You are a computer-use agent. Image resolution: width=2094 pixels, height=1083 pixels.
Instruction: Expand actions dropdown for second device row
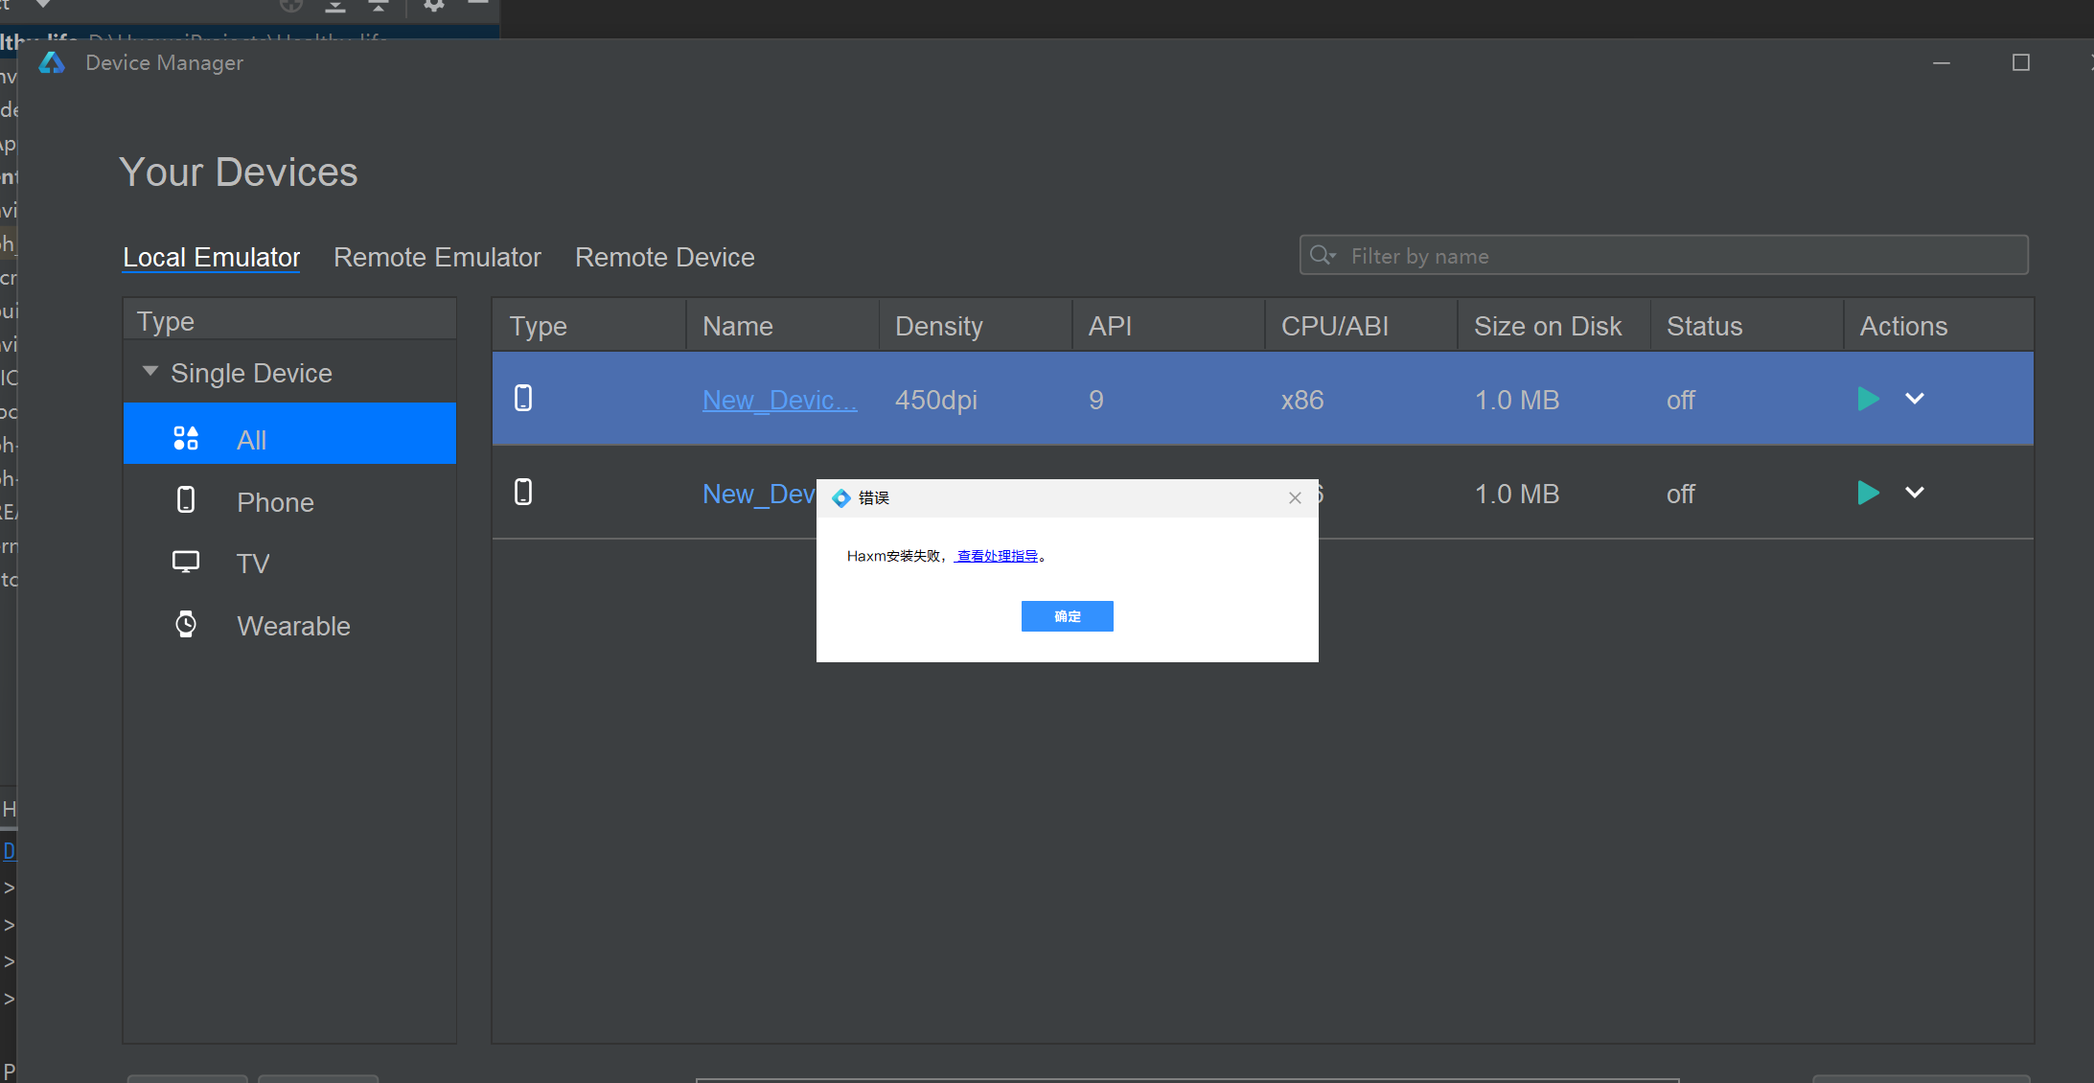point(1915,493)
